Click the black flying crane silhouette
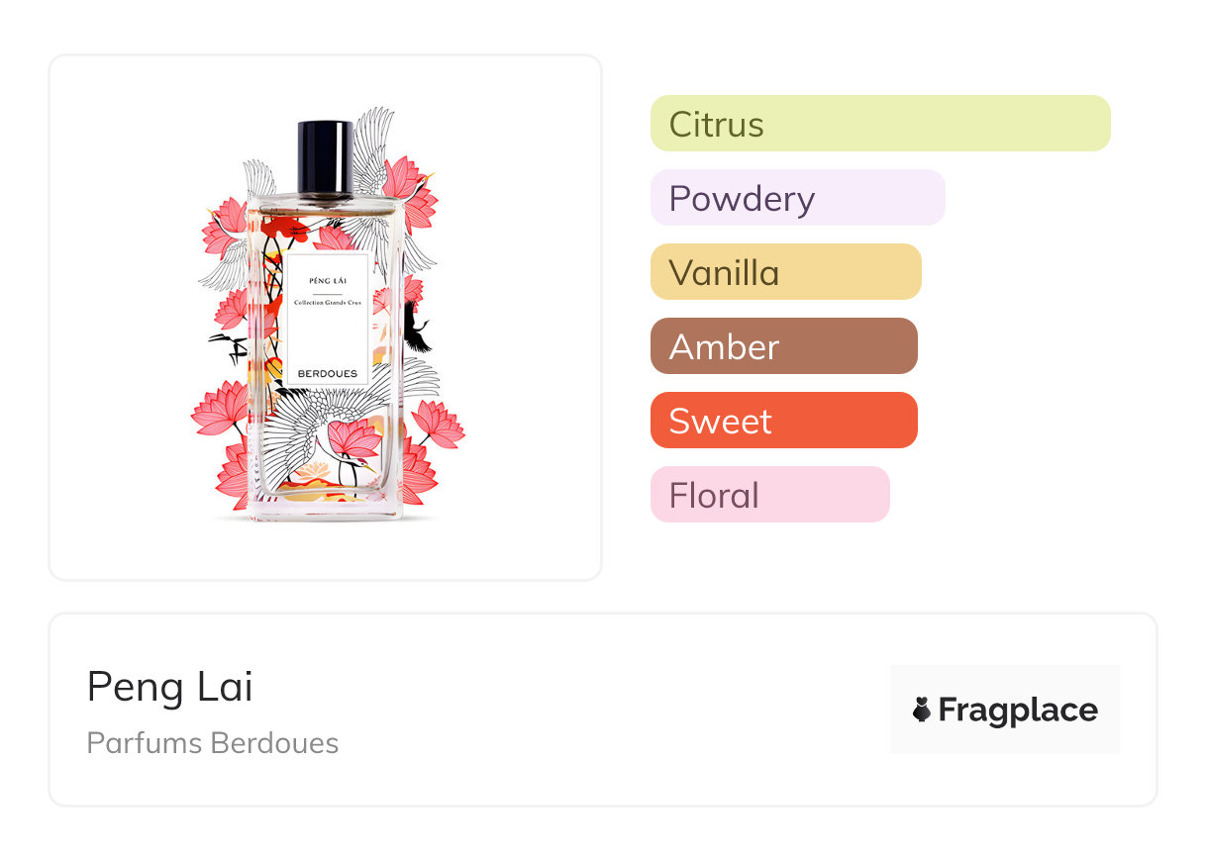Image resolution: width=1206 pixels, height=855 pixels. pos(417,327)
